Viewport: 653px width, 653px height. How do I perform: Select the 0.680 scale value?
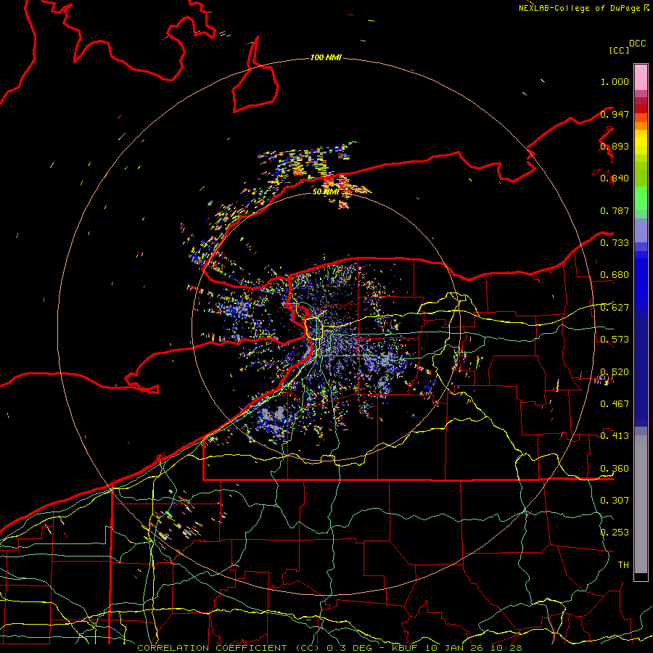615,275
